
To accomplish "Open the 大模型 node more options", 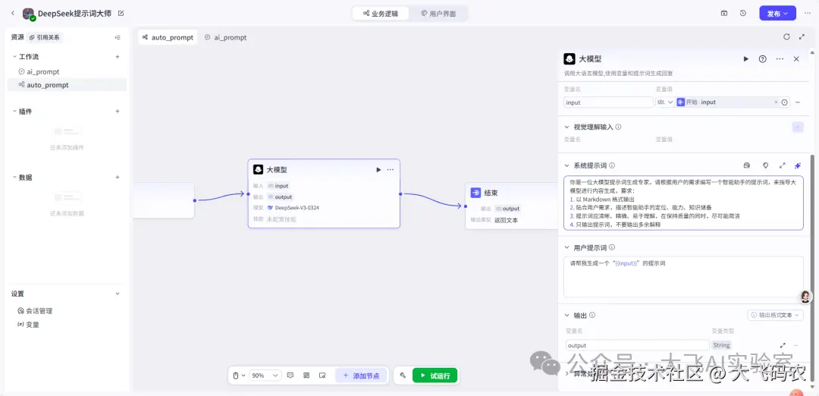I will tap(391, 170).
